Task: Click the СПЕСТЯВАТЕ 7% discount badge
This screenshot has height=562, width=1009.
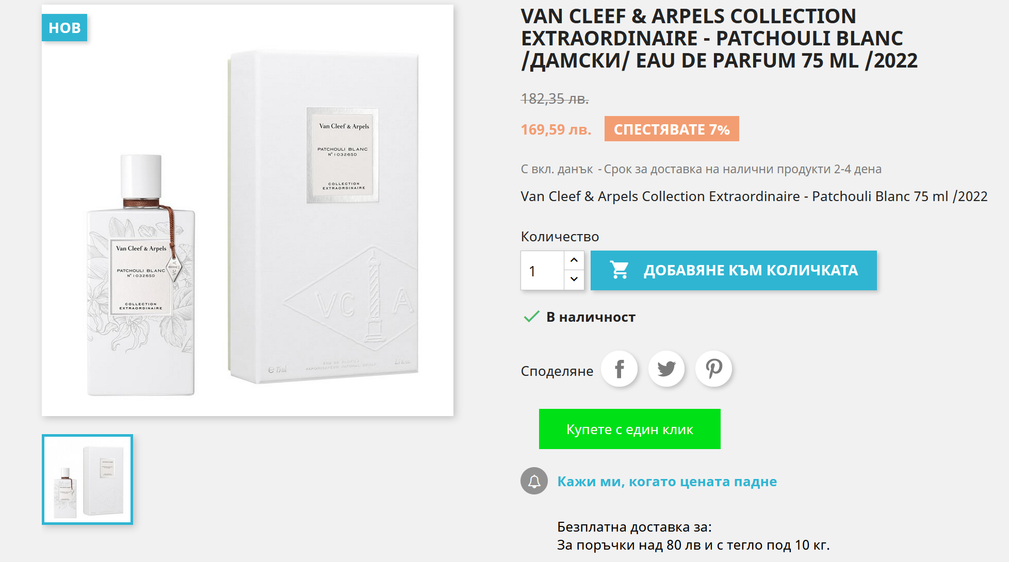Action: point(672,129)
